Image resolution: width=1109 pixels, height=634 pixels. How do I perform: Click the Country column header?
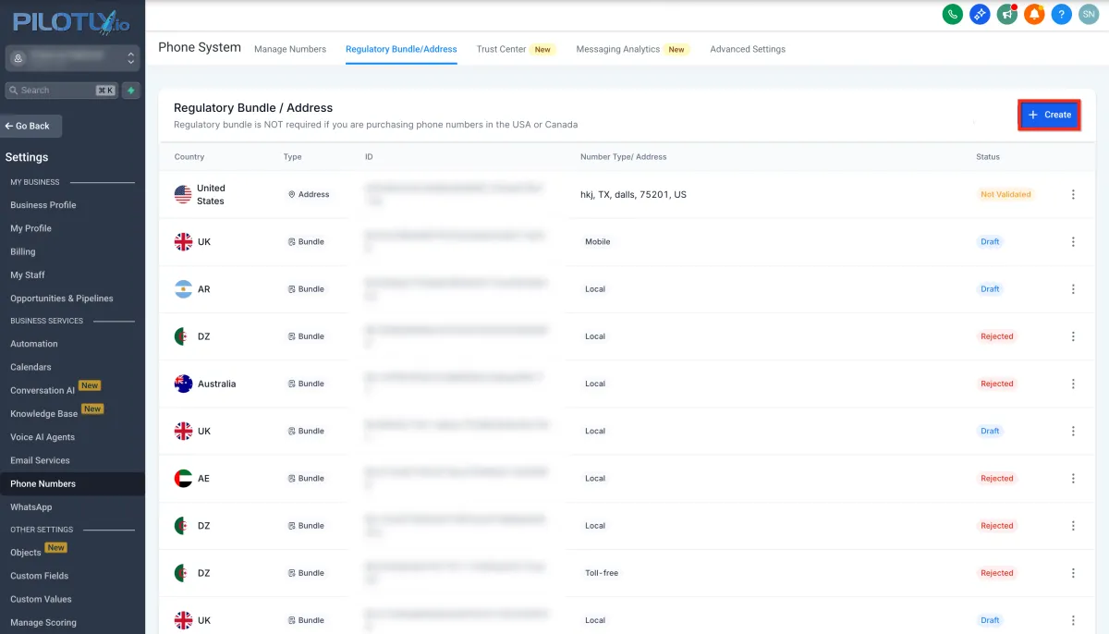[x=189, y=157]
